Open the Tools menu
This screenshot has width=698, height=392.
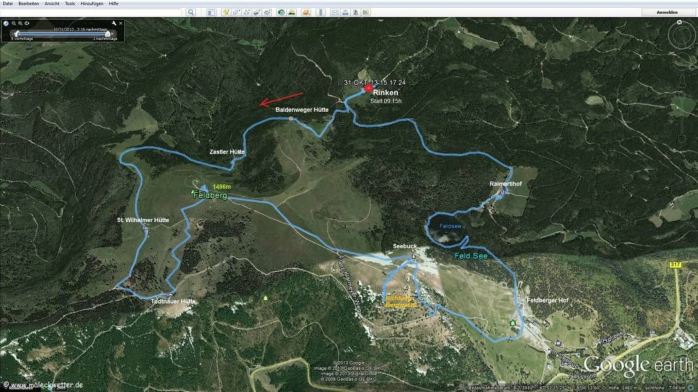tap(70, 4)
